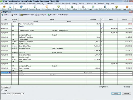Toggle cleared mark on 06/30/2011 deposit
The height and width of the screenshot is (100, 133).
click(x=102, y=28)
